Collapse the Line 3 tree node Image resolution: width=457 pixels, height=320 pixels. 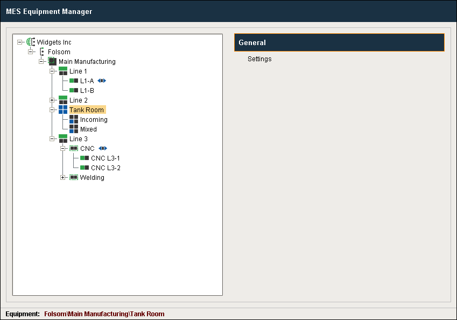[52, 139]
